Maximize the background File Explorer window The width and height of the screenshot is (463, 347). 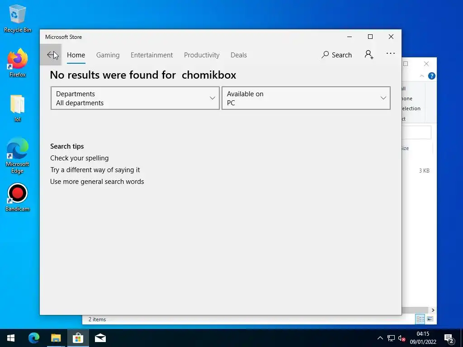(406, 64)
